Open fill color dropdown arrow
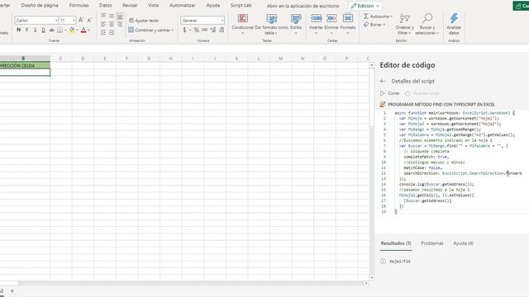The width and height of the screenshot is (529, 297). click(x=77, y=31)
